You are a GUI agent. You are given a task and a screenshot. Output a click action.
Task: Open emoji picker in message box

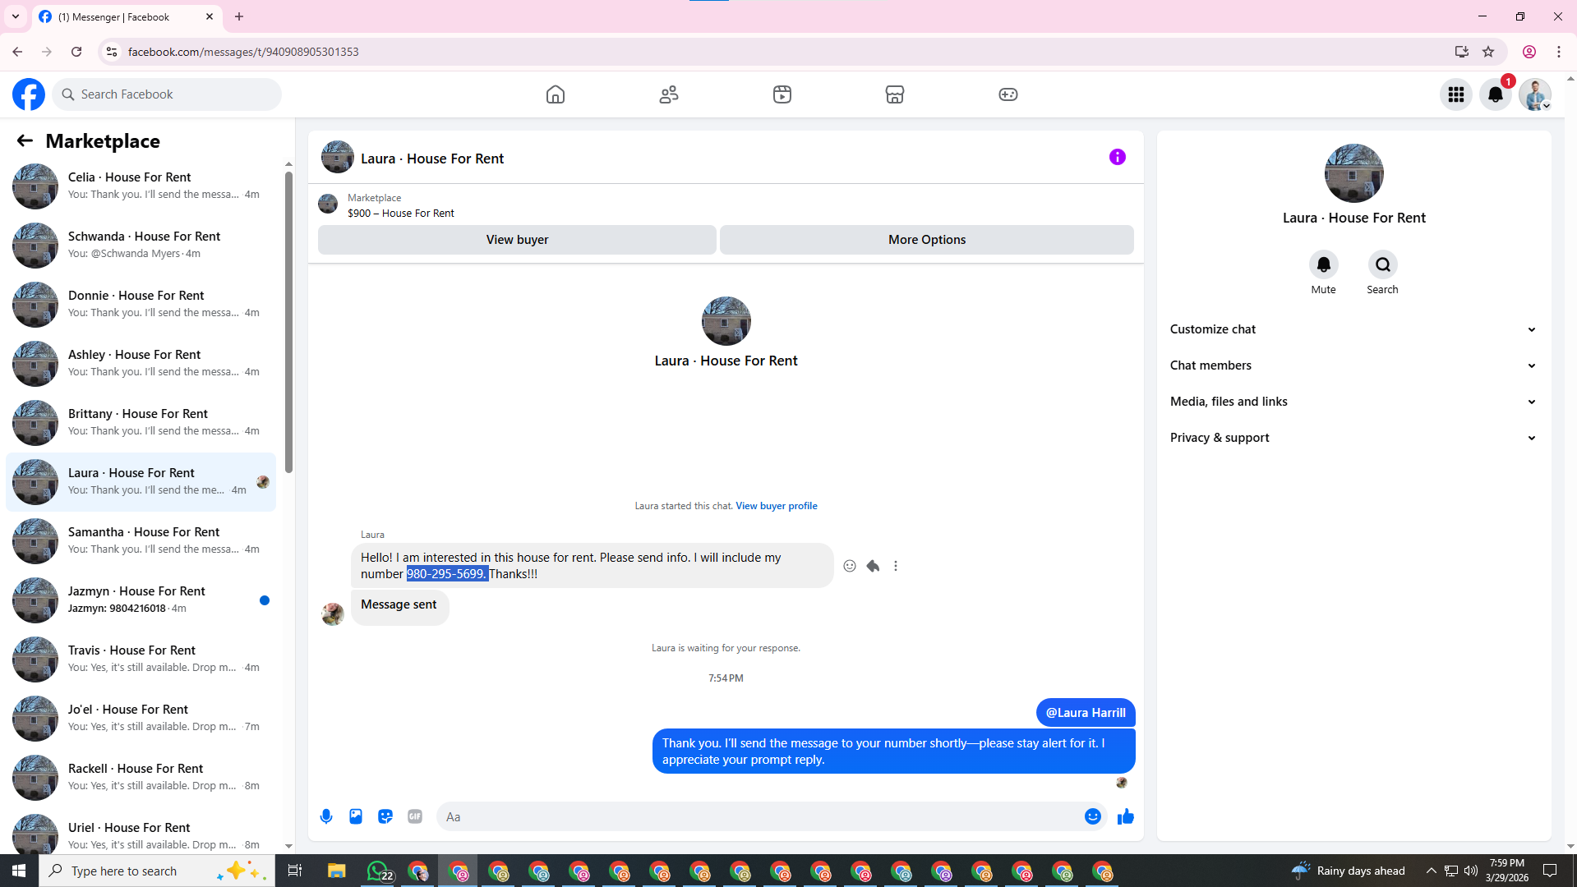1093,816
